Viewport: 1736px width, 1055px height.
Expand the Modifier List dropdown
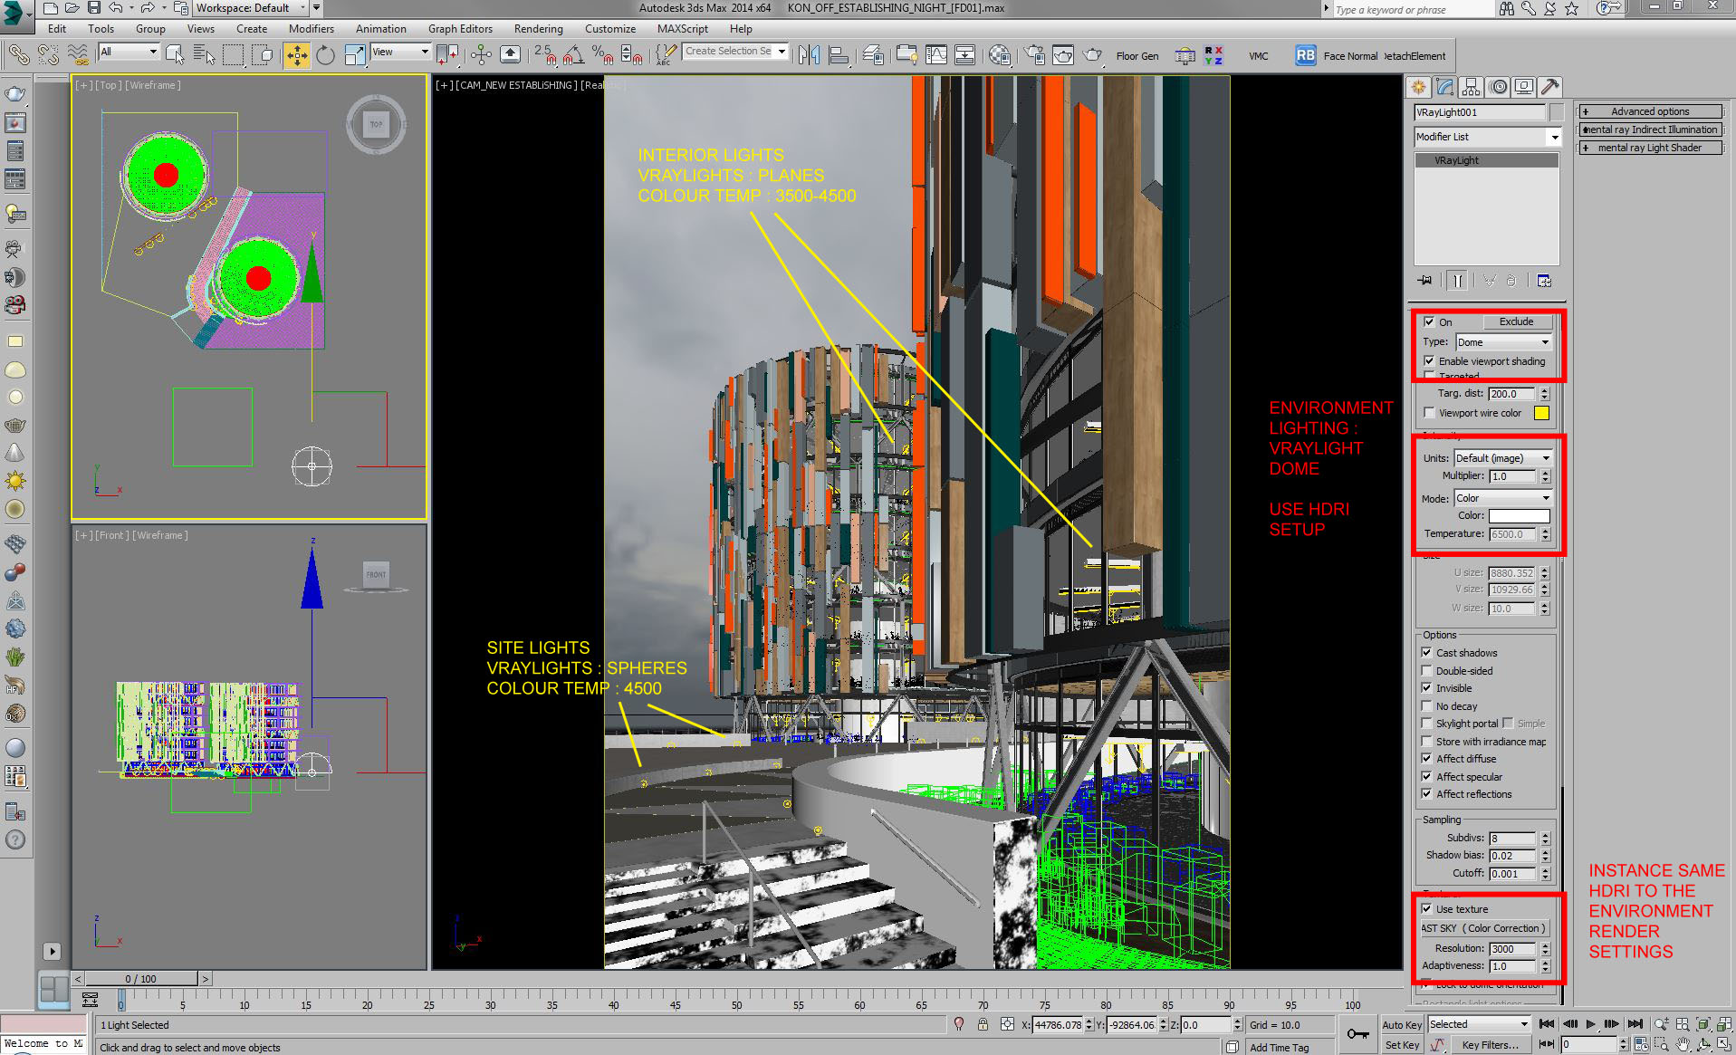[1487, 137]
